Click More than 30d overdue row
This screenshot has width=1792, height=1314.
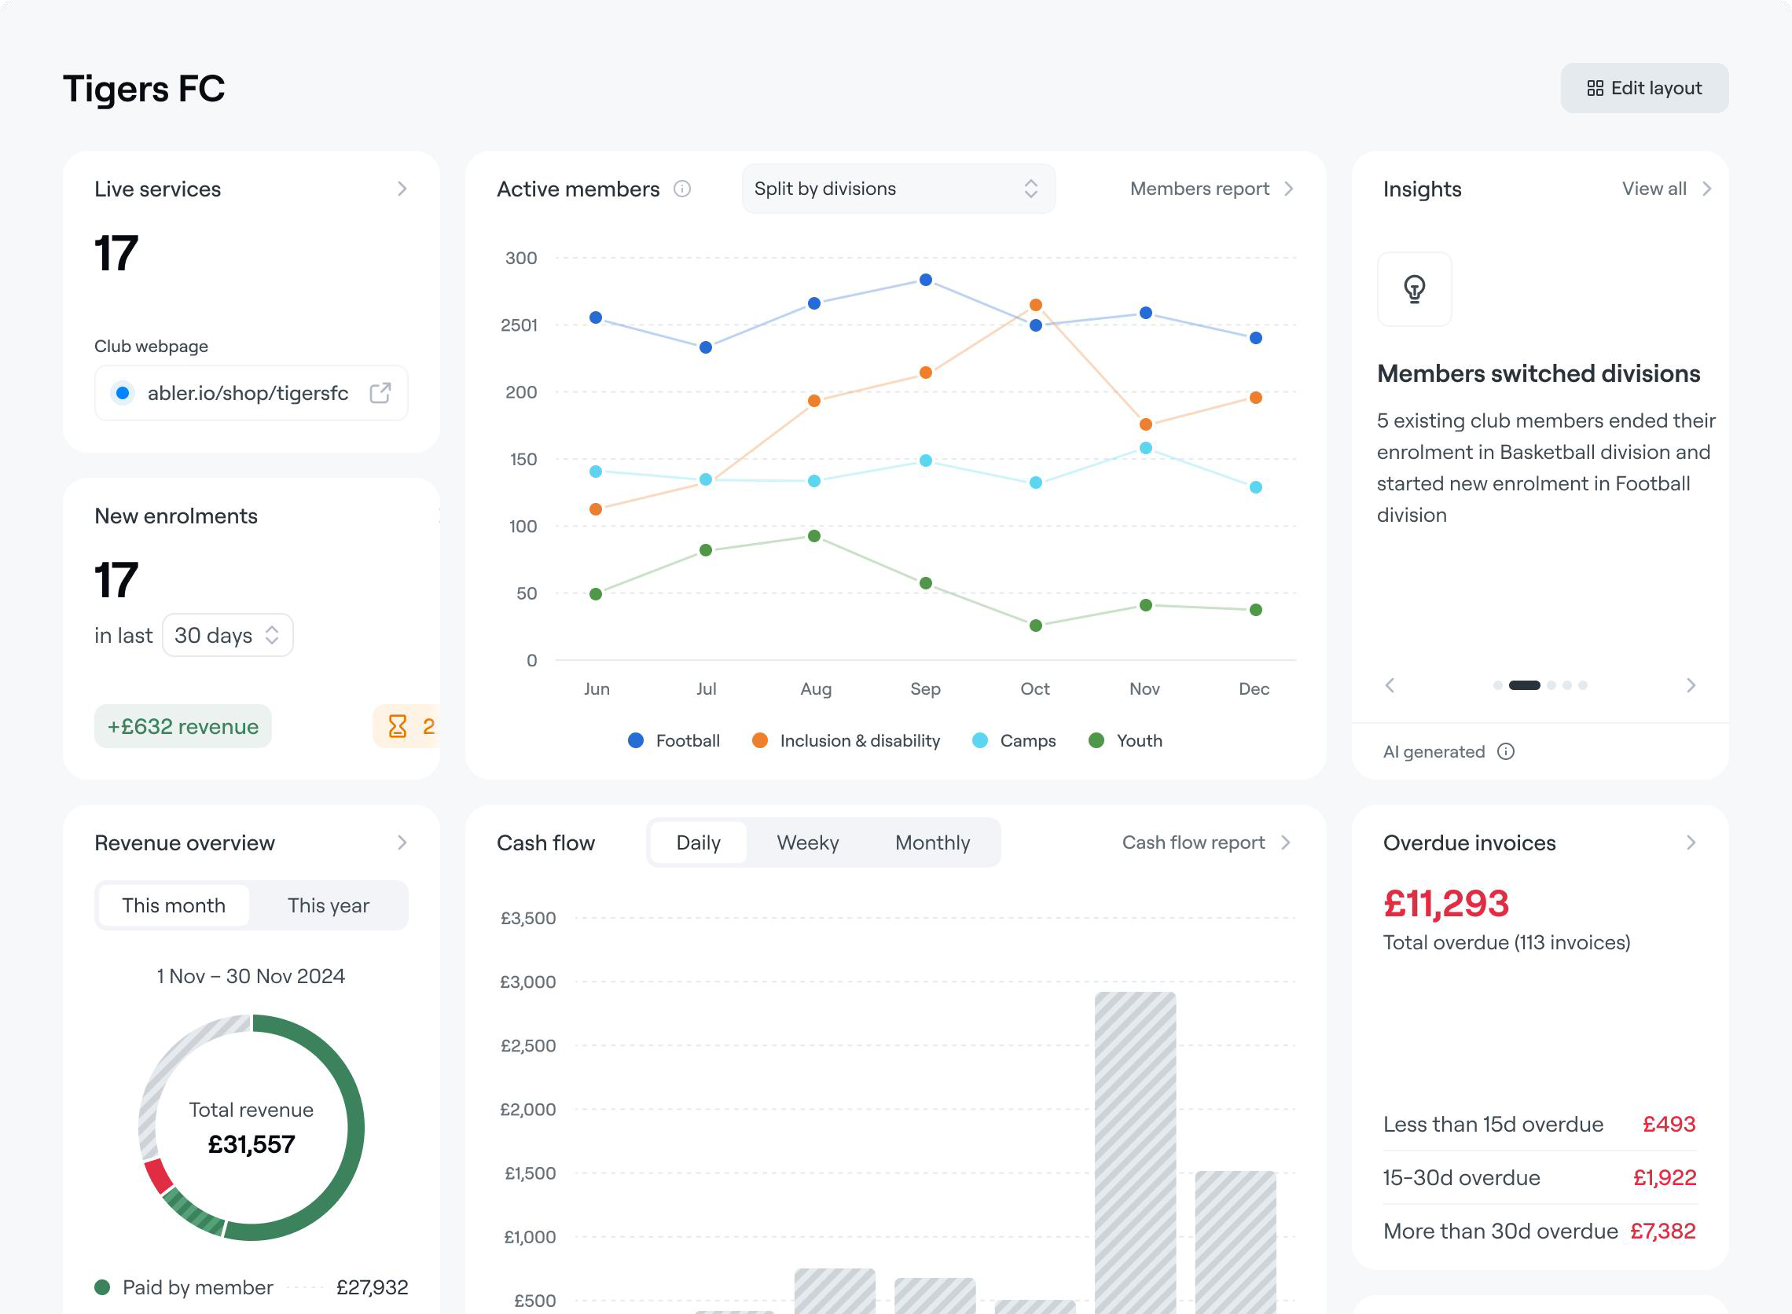[x=1539, y=1231]
